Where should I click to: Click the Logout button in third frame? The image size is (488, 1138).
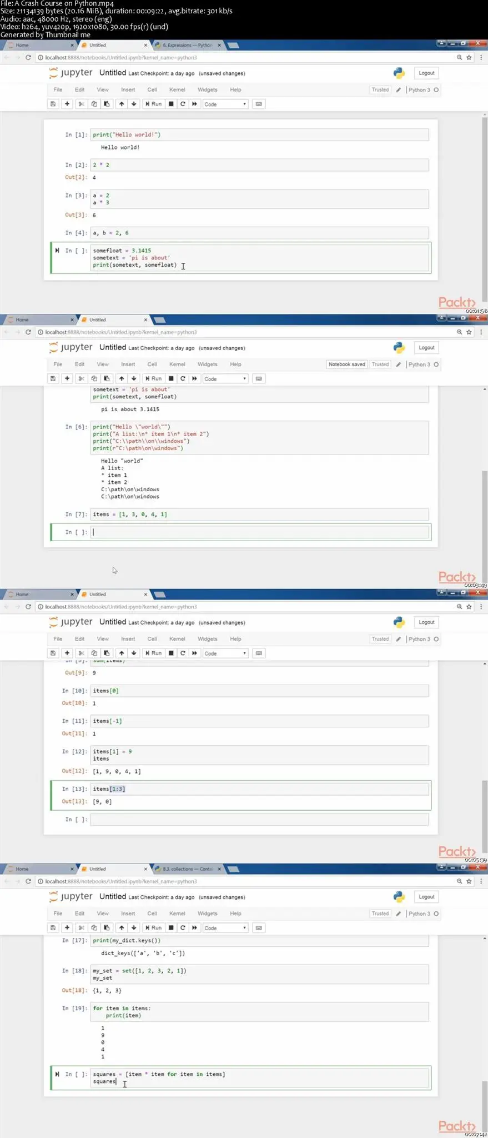[426, 622]
